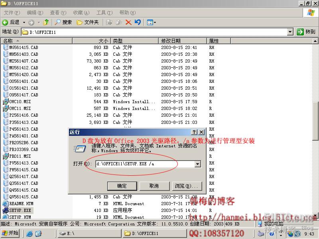Click the address bar D:\OFFICE11 field
Screen dimensions: 319x239
pyautogui.click(x=155, y=32)
